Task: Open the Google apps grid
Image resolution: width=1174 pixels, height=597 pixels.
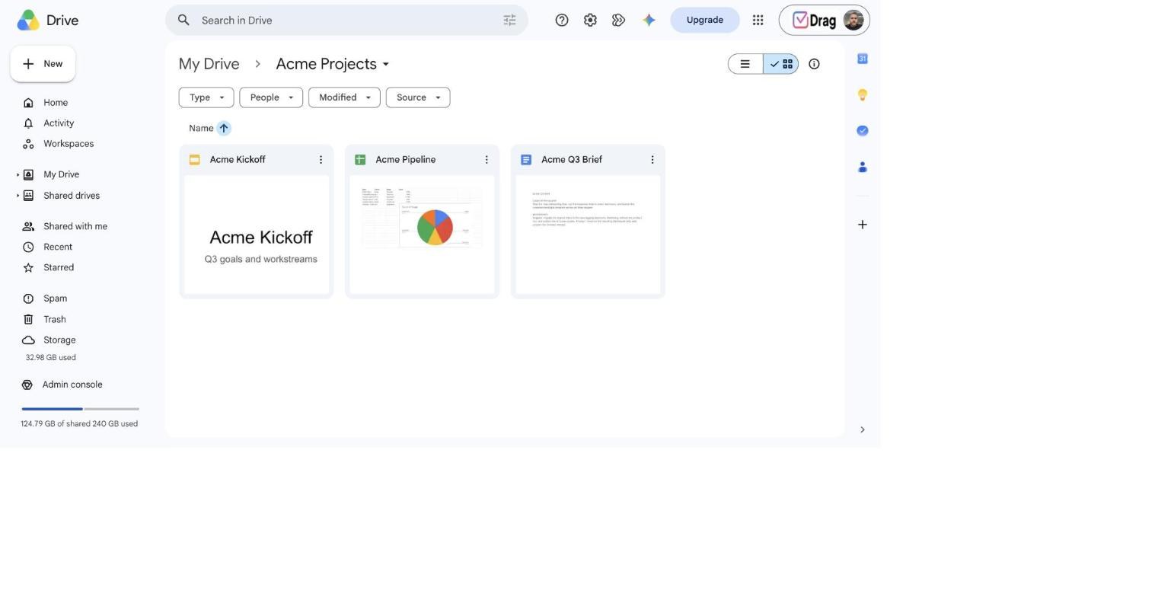Action: [x=758, y=21]
